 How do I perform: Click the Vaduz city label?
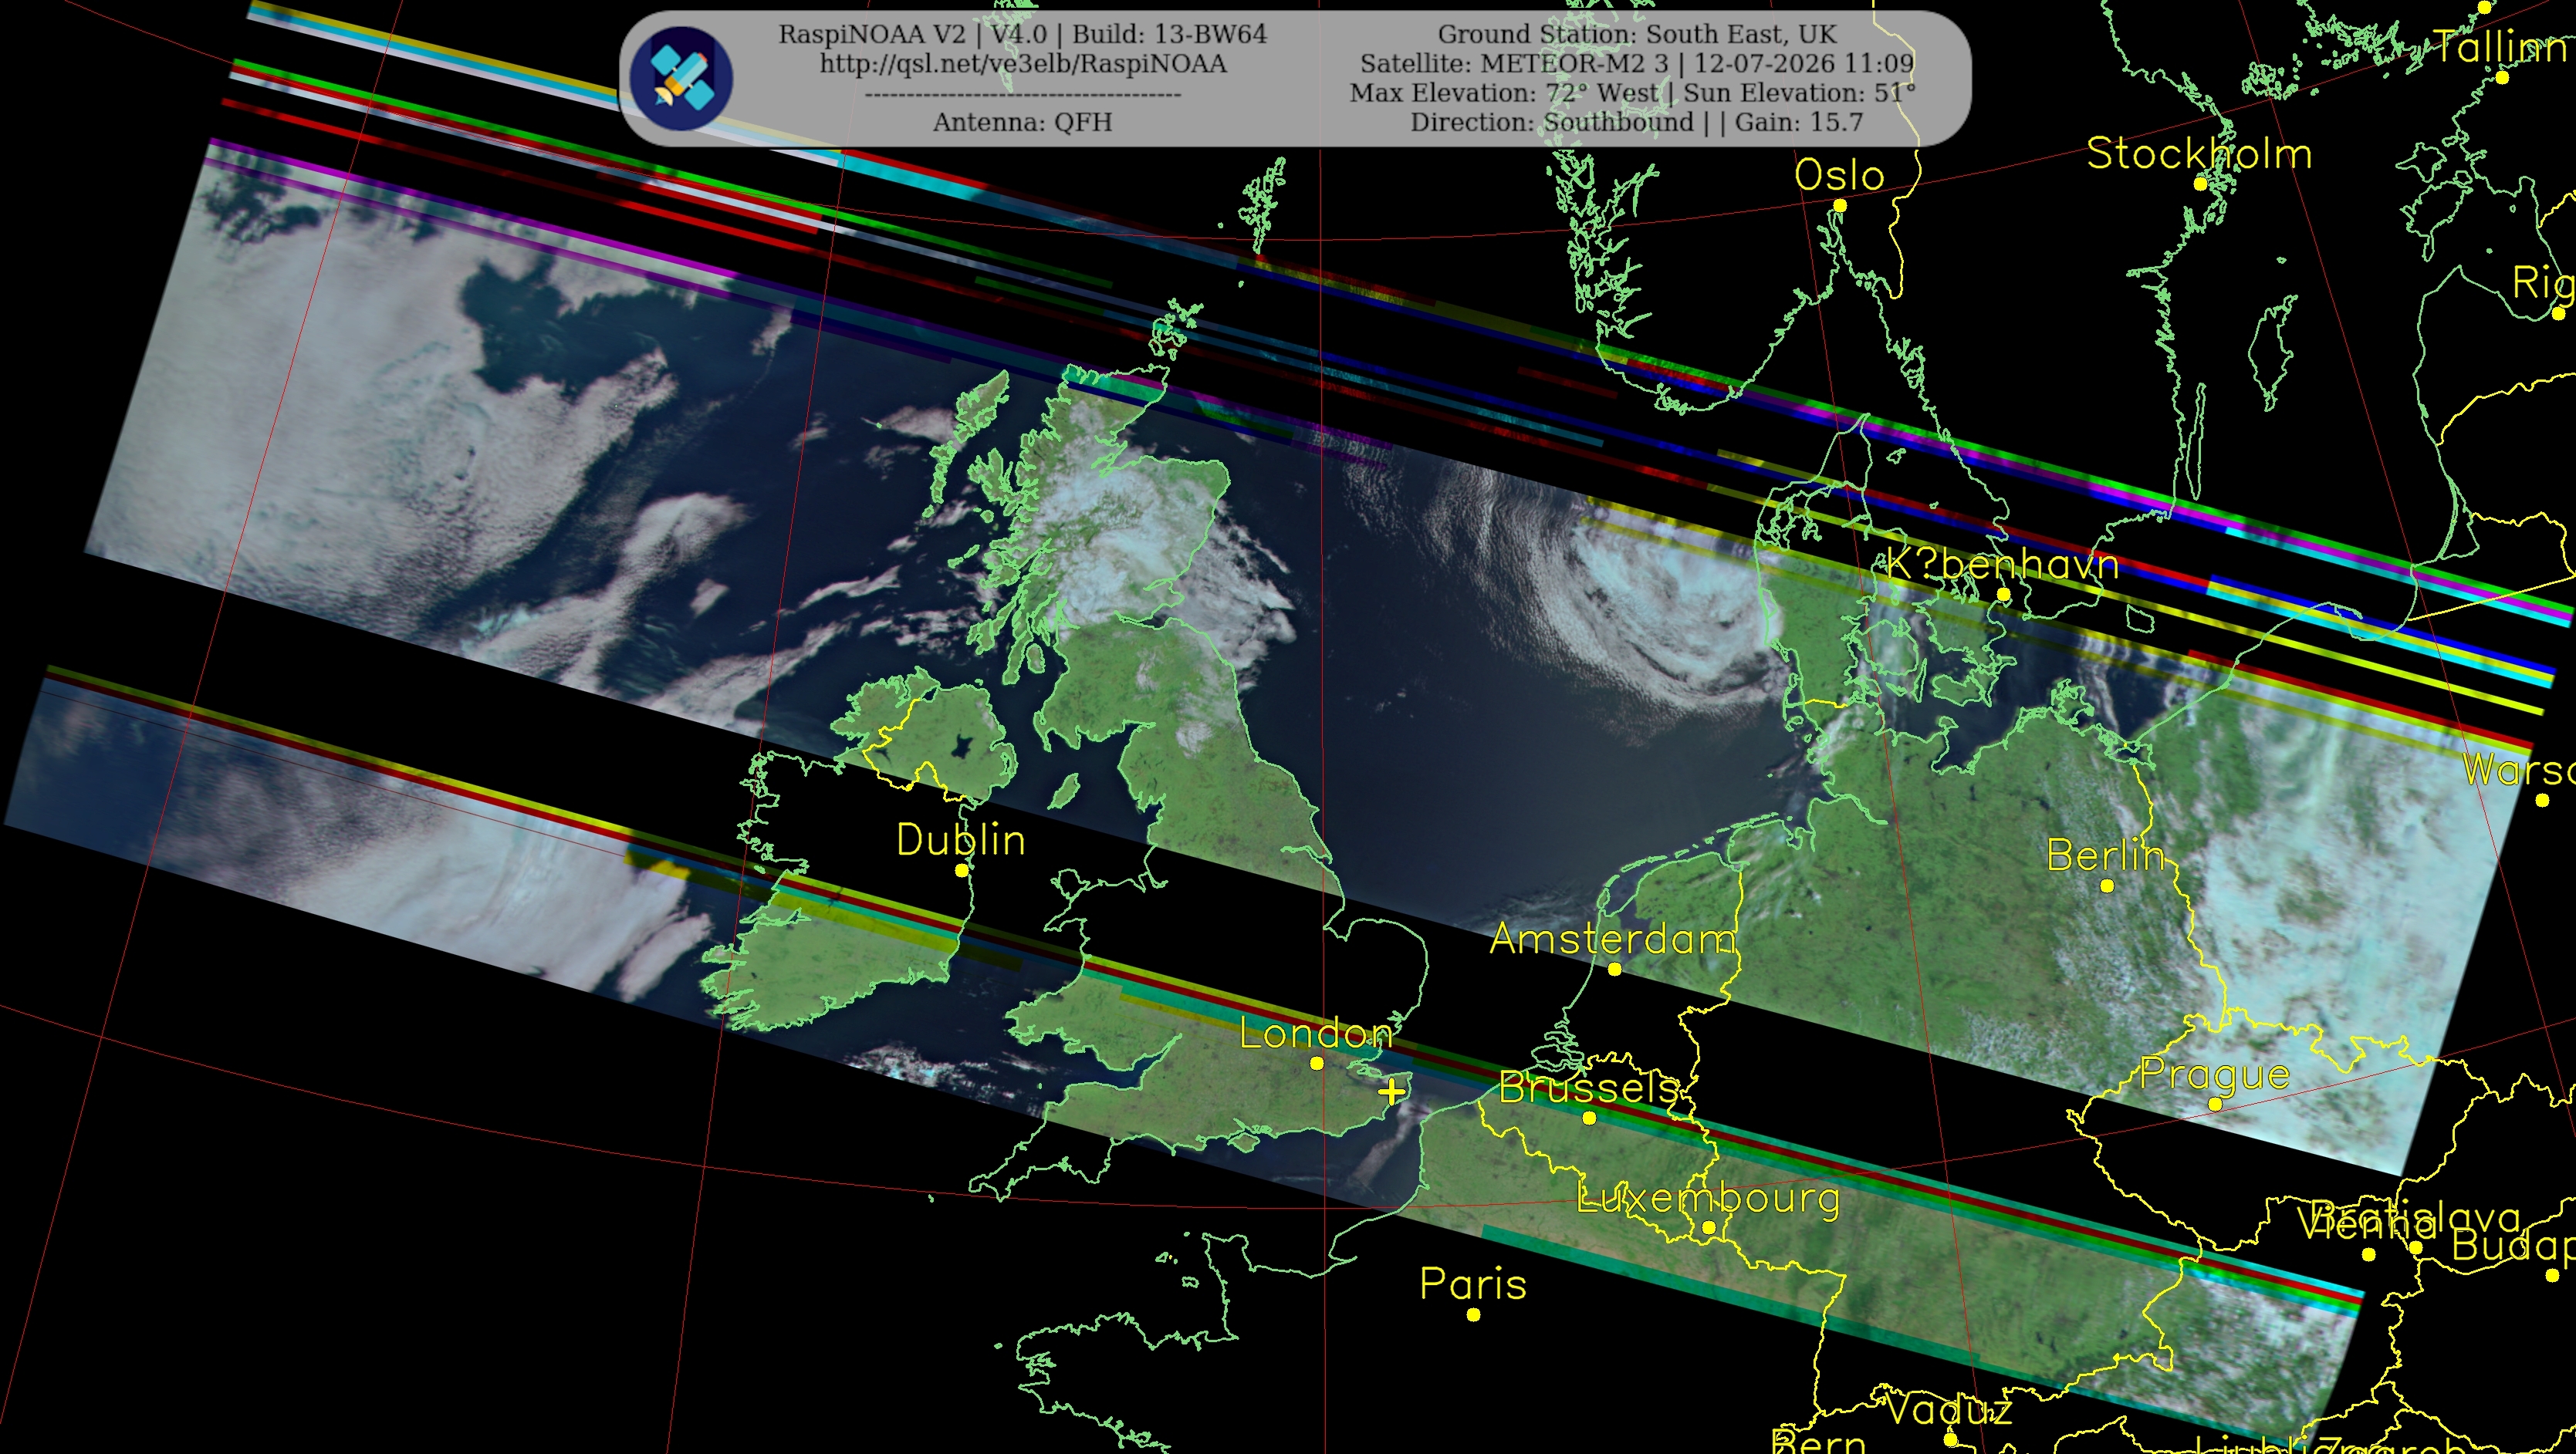(x=1950, y=1410)
